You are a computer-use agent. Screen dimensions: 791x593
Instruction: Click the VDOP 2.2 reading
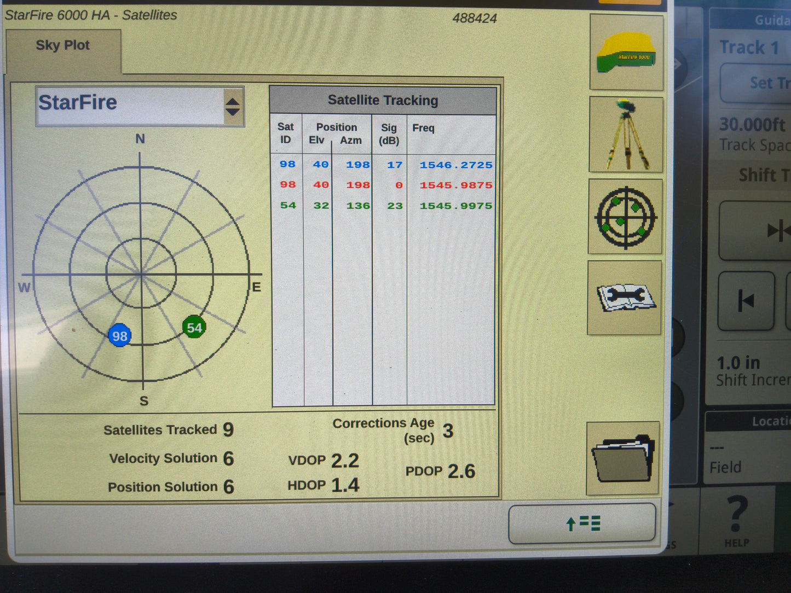pos(324,461)
